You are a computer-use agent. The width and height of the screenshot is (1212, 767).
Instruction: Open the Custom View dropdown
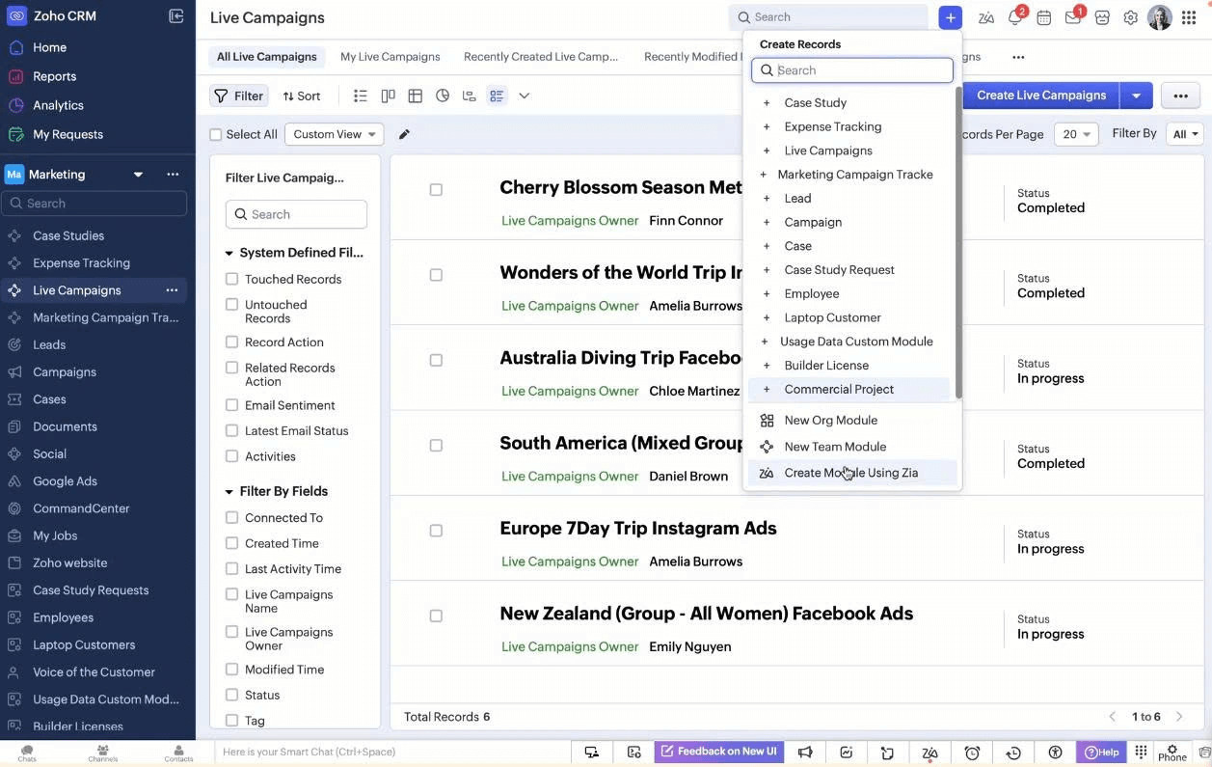334,134
